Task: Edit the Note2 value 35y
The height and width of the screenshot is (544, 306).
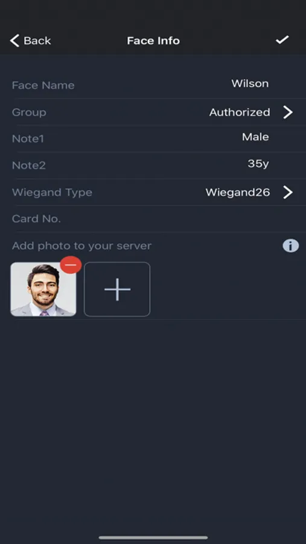Action: [x=258, y=163]
